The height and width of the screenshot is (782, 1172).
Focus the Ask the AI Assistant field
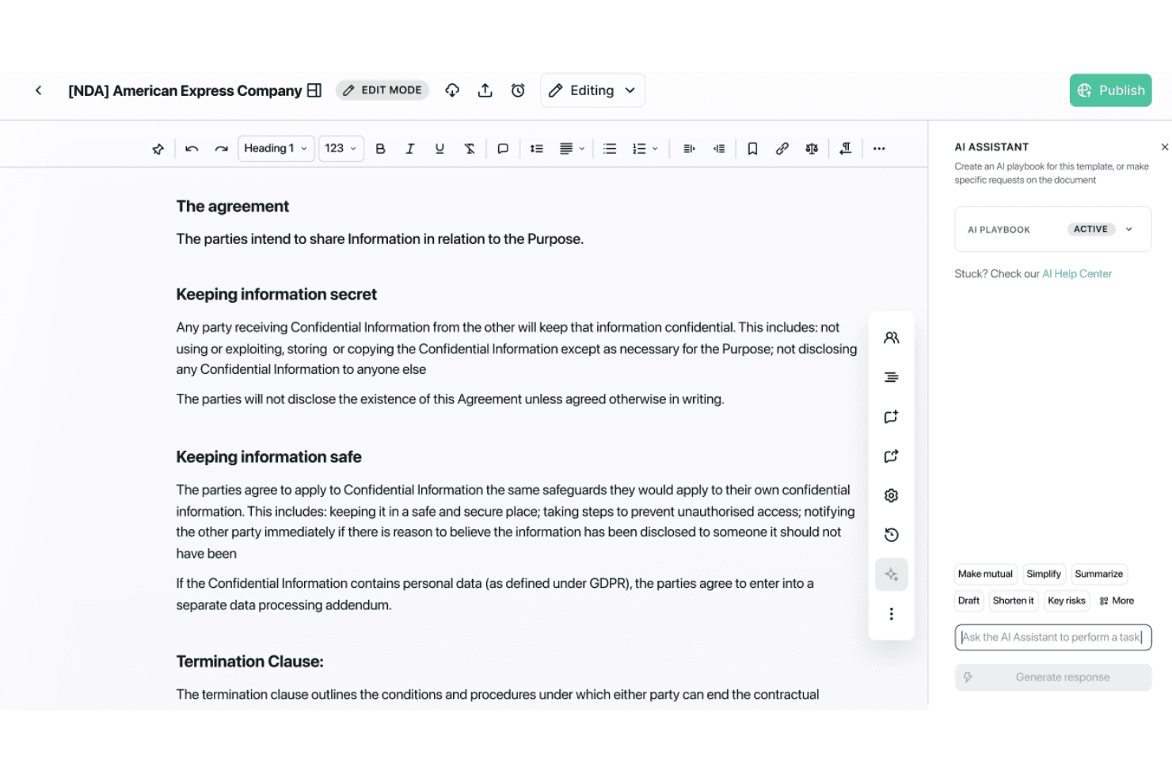pos(1053,637)
